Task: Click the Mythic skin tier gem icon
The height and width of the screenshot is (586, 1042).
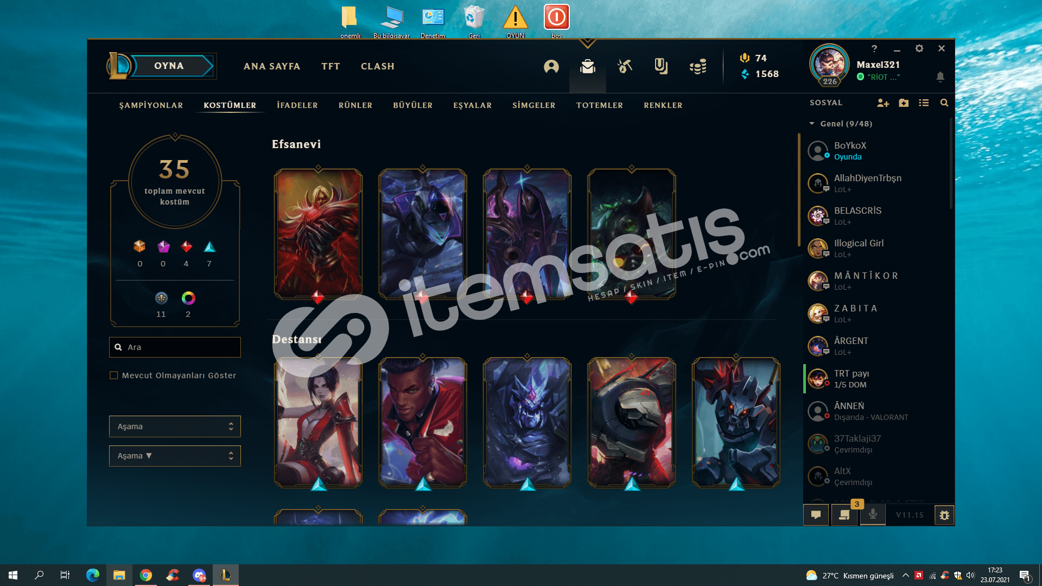Action: pos(163,247)
